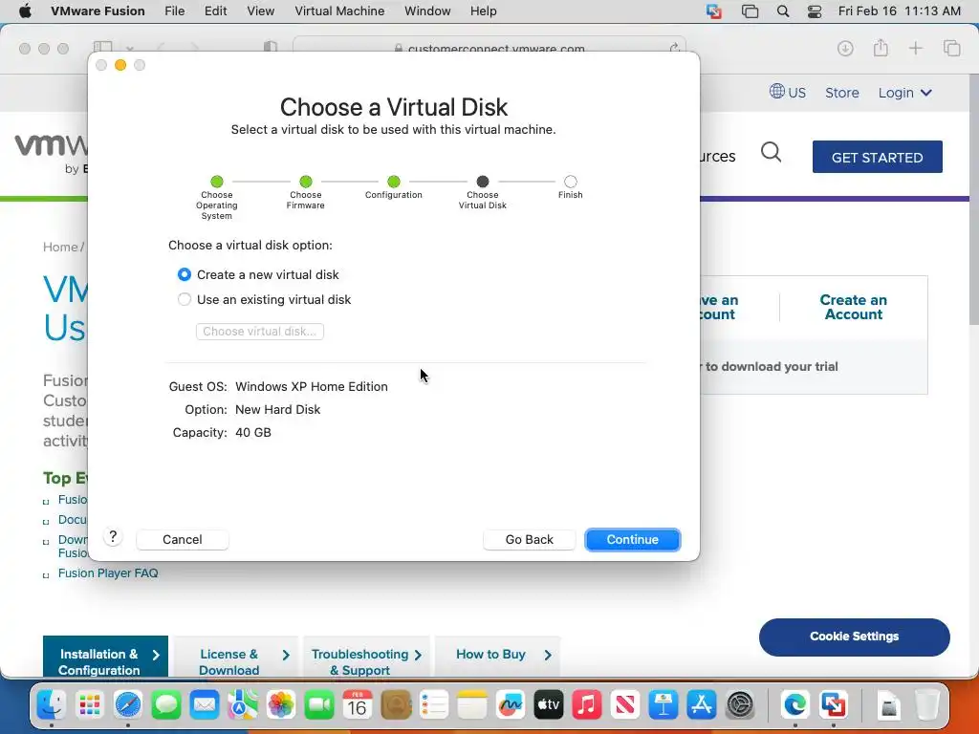Viewport: 979px width, 734px height.
Task: Click Safari share icon
Action: click(881, 48)
